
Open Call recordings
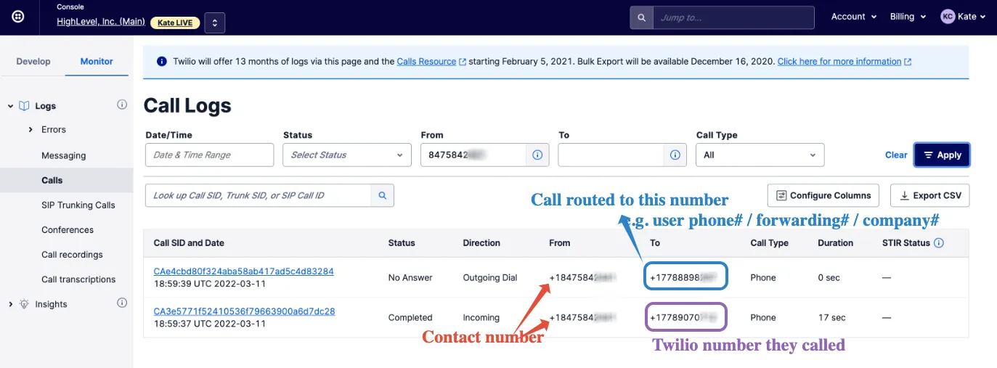coord(72,255)
